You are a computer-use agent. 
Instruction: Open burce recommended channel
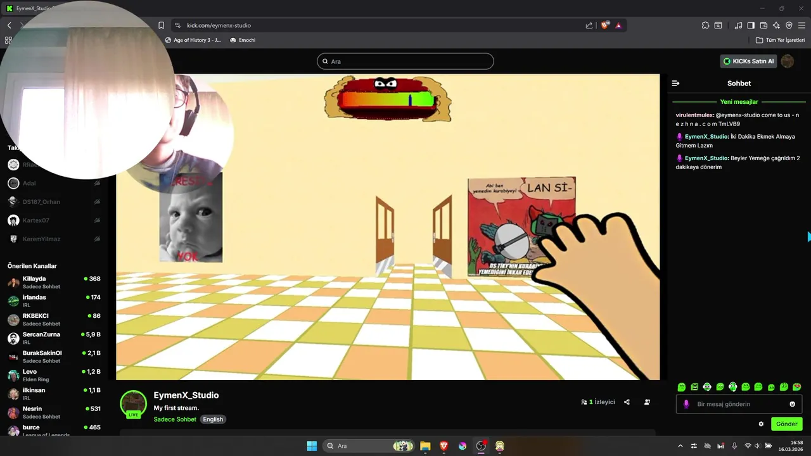tap(54, 430)
